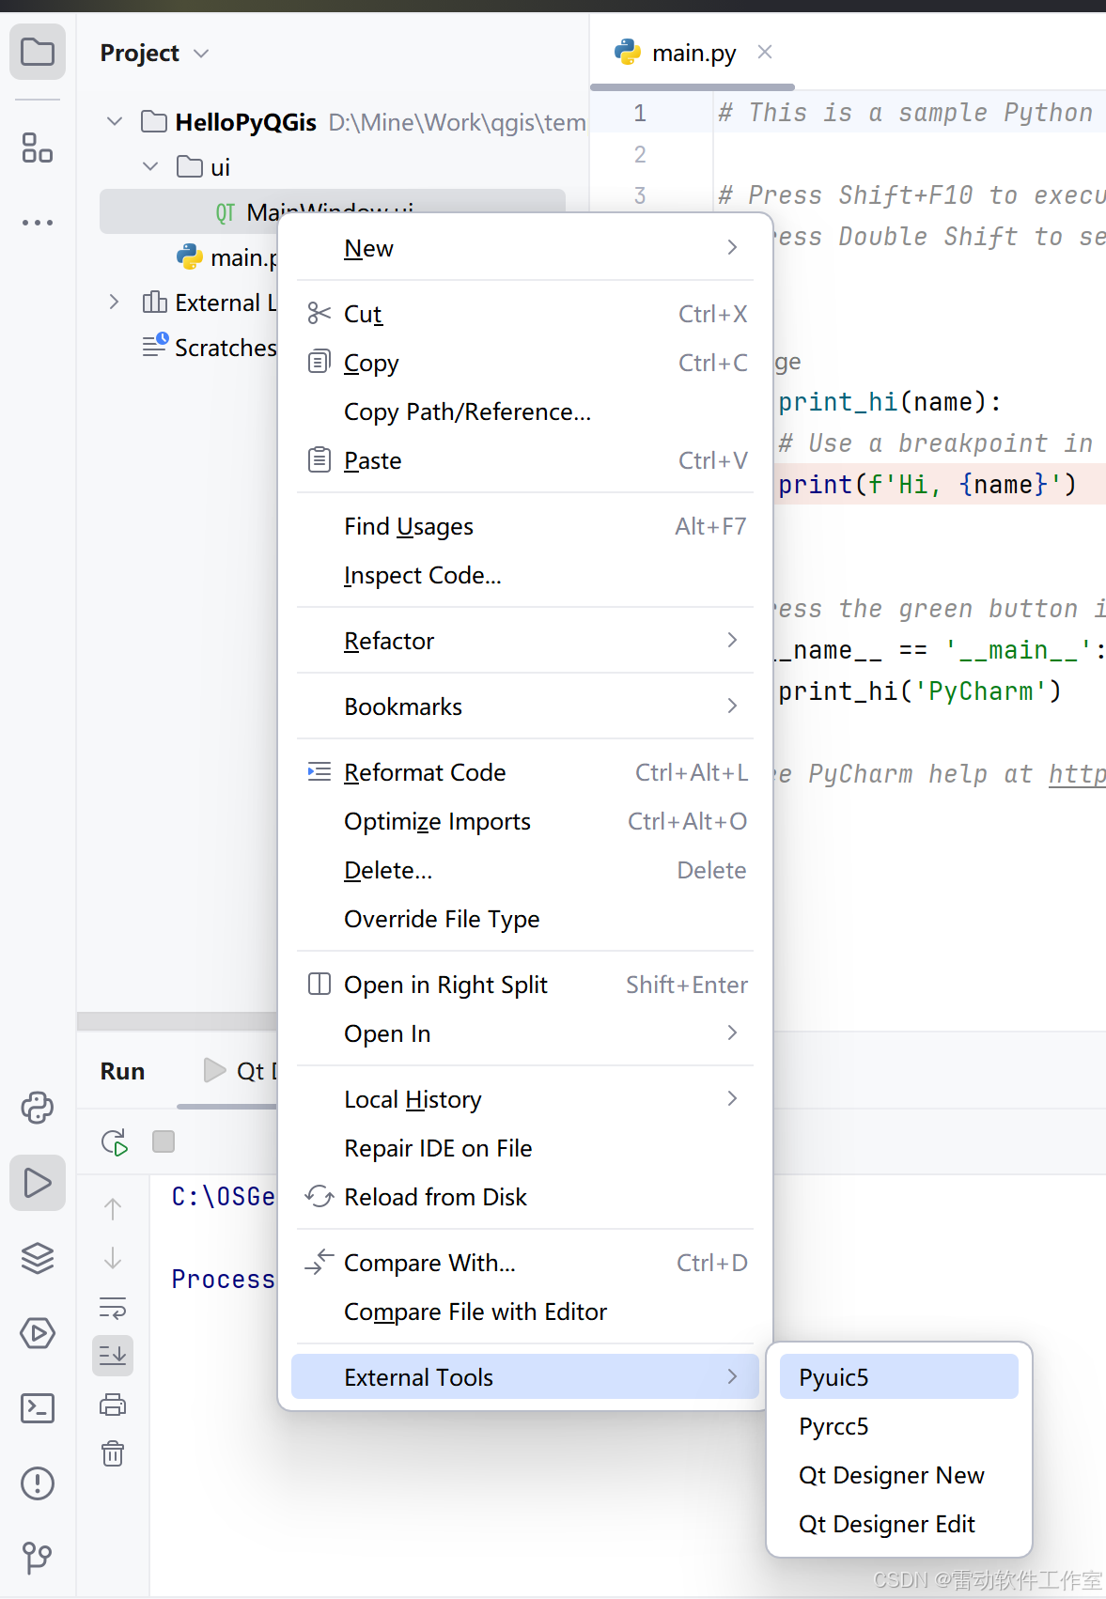
Task: Select Compare With...
Action: (525, 1263)
